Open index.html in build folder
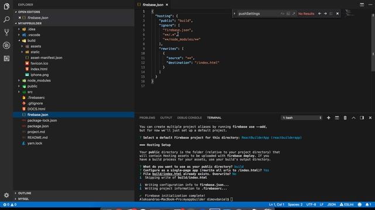The height and width of the screenshot is (210, 375). point(39,69)
